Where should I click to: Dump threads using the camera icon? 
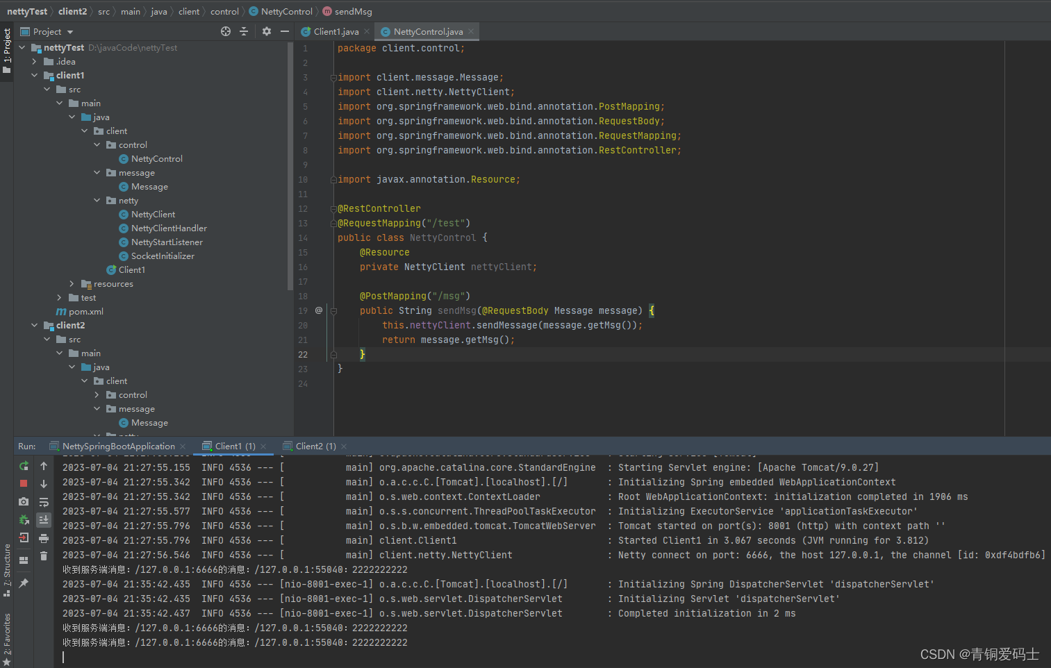coord(24,501)
